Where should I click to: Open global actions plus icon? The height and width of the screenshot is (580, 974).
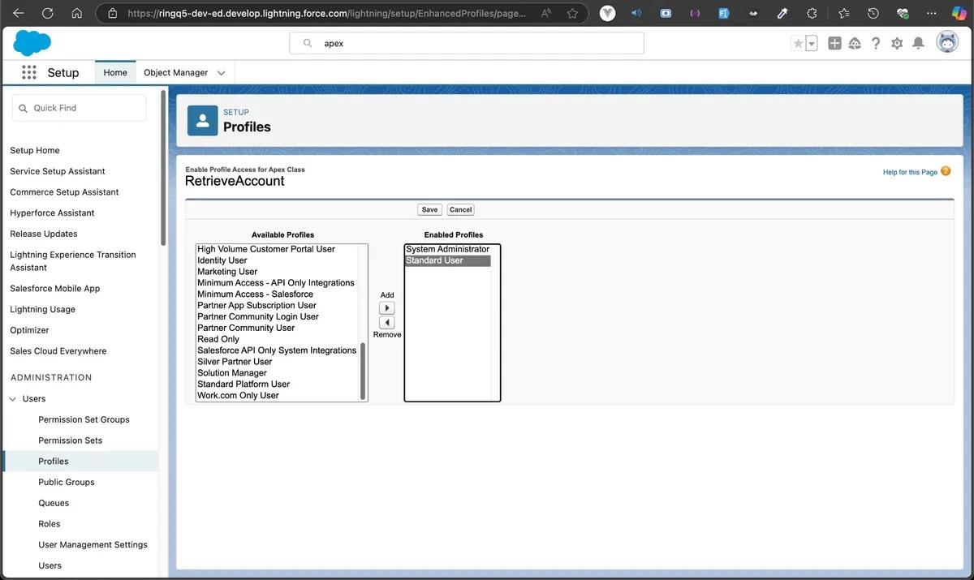coord(834,43)
